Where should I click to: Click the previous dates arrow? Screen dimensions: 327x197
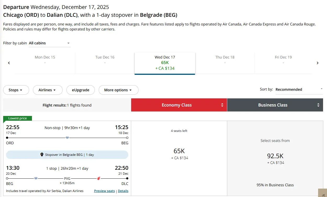(x=9, y=63)
